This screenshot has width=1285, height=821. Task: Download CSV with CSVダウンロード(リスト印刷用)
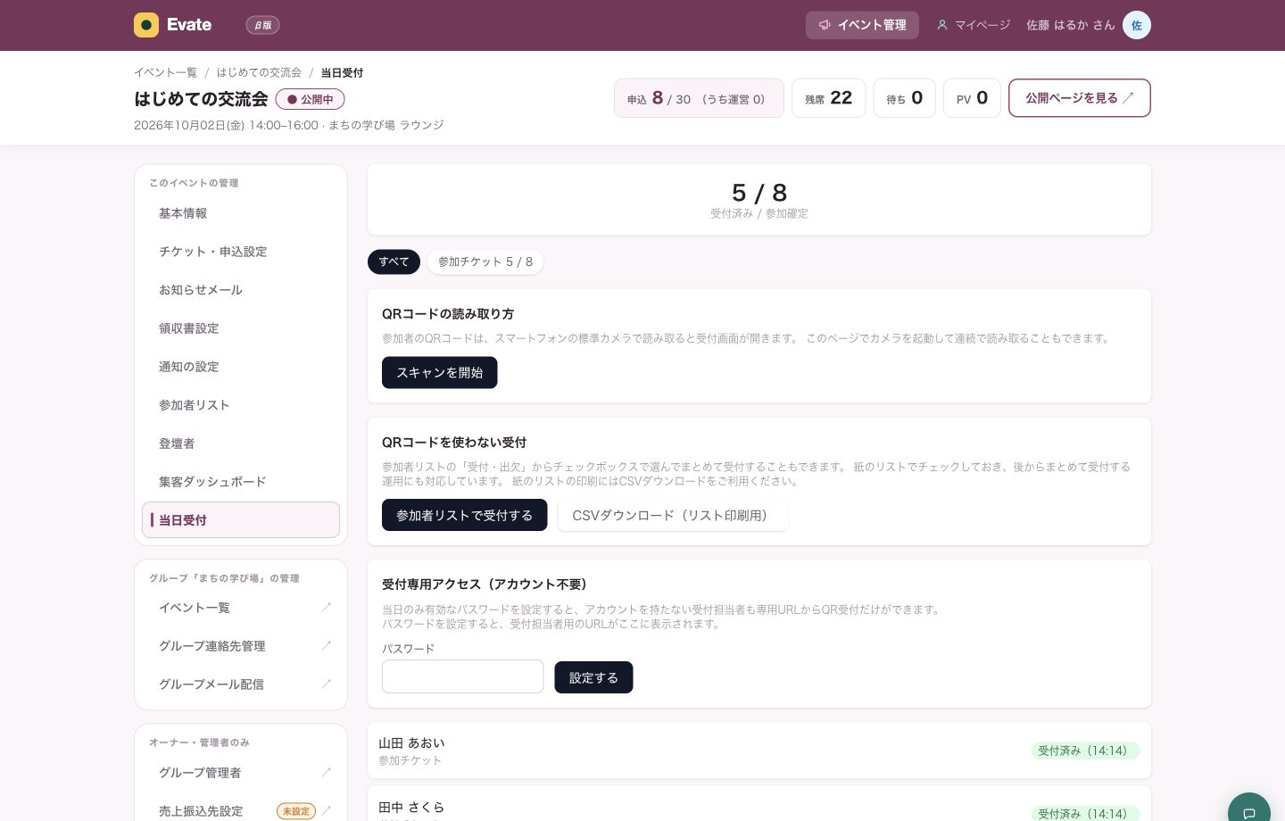(x=673, y=515)
